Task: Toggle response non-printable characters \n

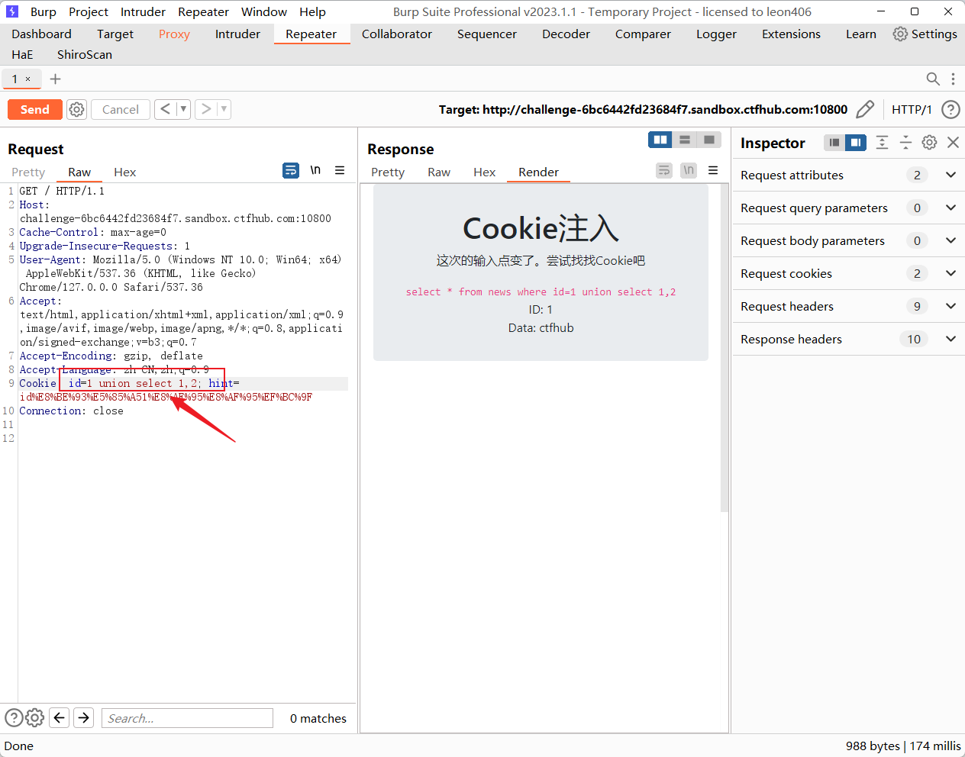Action: 689,170
